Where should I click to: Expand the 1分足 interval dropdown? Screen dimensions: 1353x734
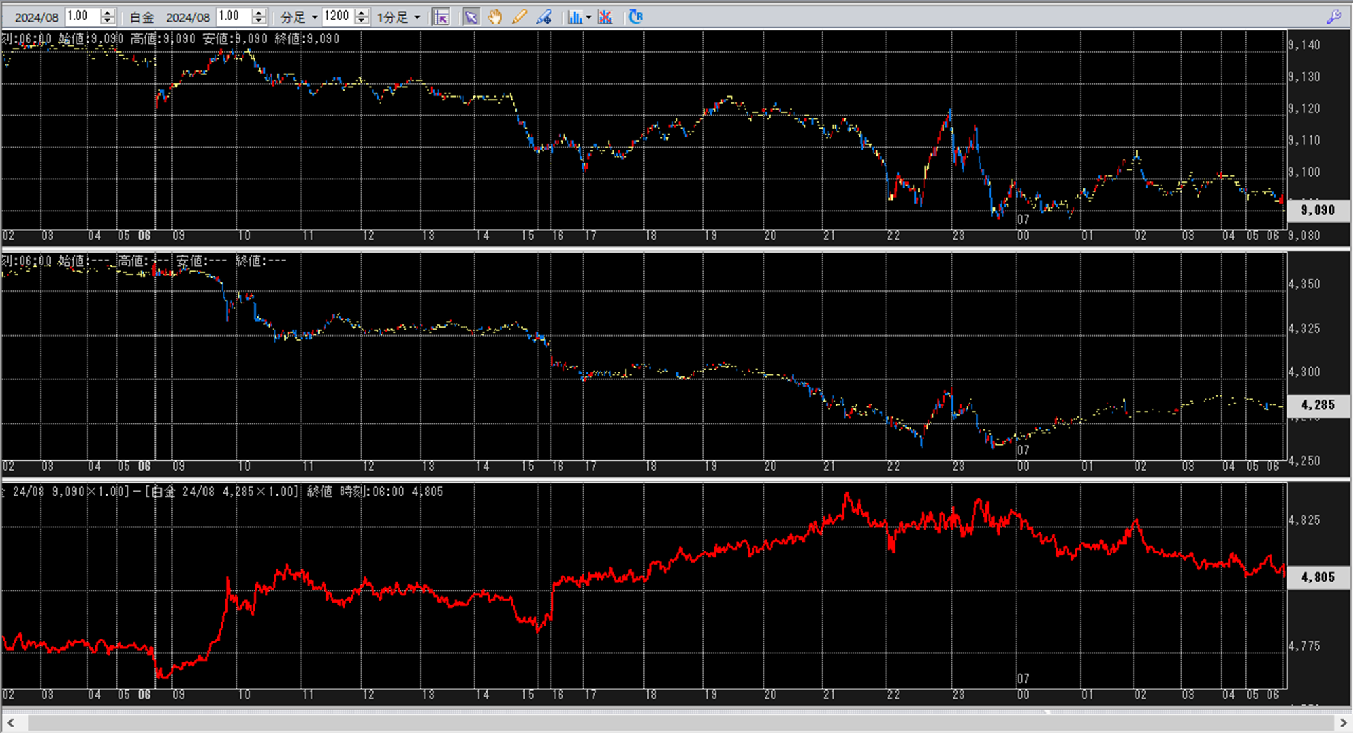pos(417,18)
